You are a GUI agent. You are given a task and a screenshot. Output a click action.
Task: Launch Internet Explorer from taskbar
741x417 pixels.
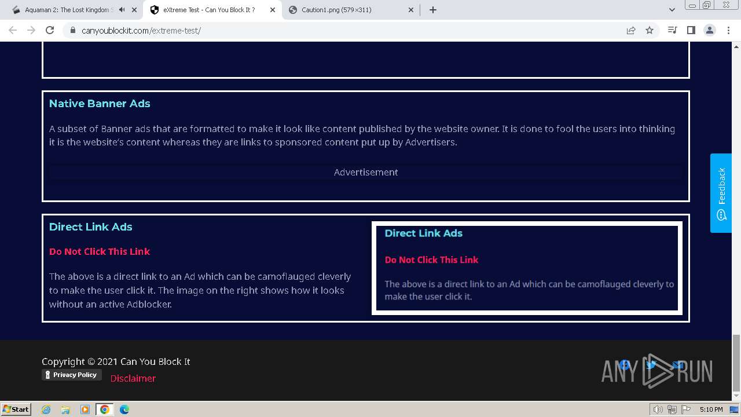click(46, 409)
